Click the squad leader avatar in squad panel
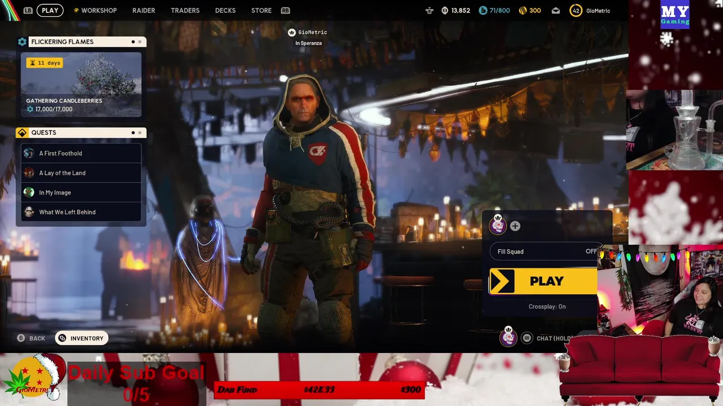This screenshot has height=406, width=723. [x=498, y=226]
